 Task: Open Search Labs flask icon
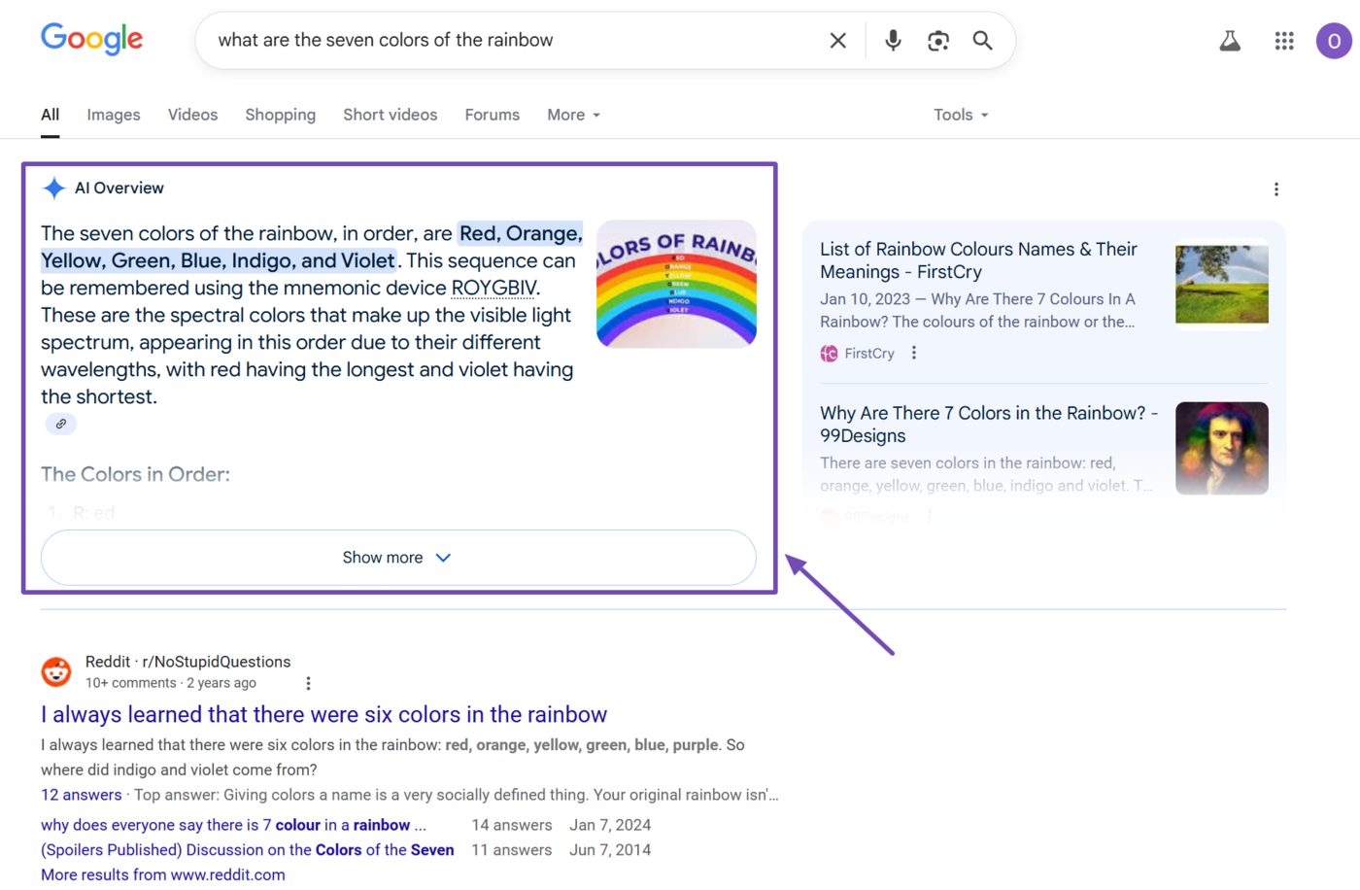tap(1230, 41)
